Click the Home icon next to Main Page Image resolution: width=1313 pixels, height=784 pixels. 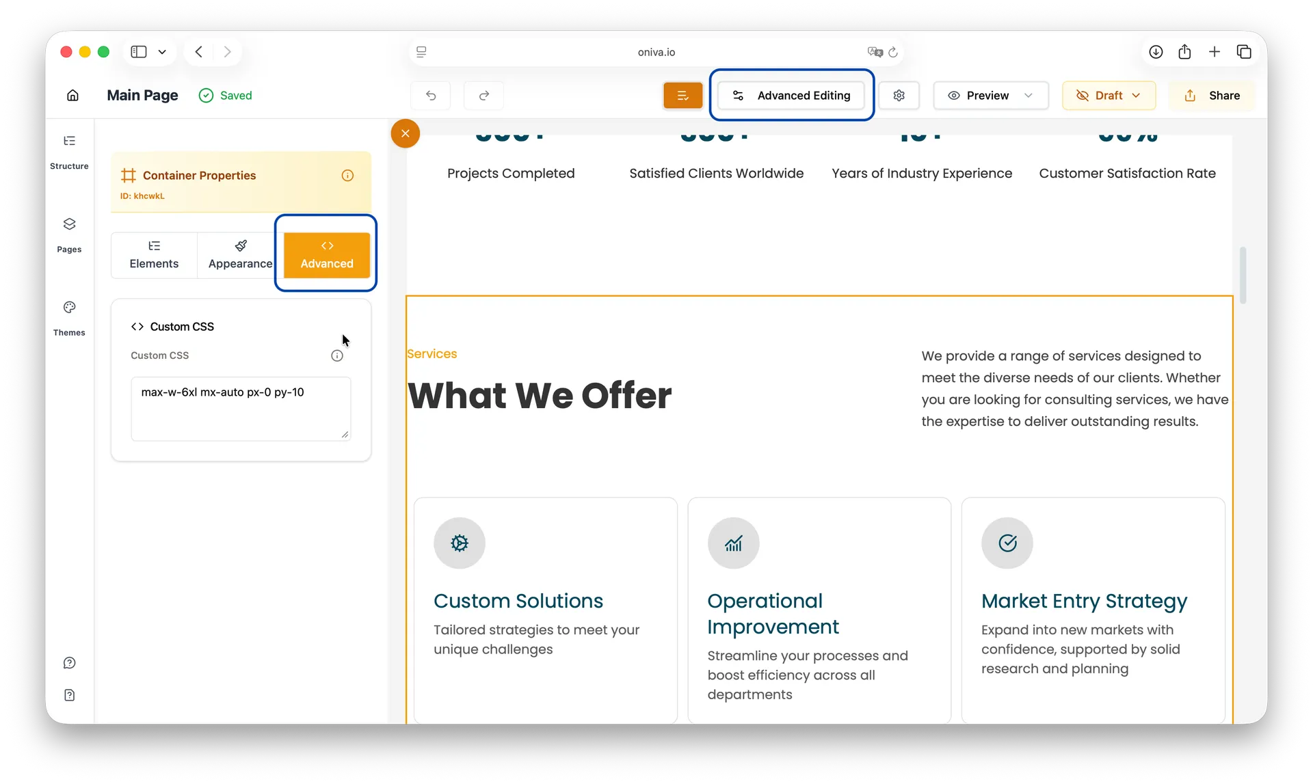pos(72,95)
